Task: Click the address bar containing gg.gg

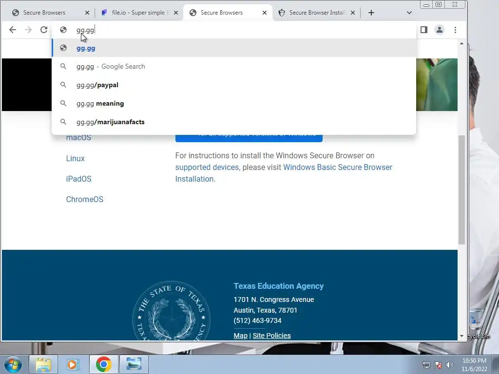Action: pyautogui.click(x=234, y=30)
